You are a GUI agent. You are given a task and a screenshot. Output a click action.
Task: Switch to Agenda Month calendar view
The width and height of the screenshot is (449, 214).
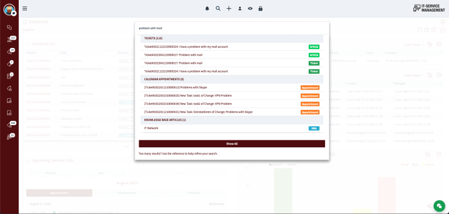point(59,193)
